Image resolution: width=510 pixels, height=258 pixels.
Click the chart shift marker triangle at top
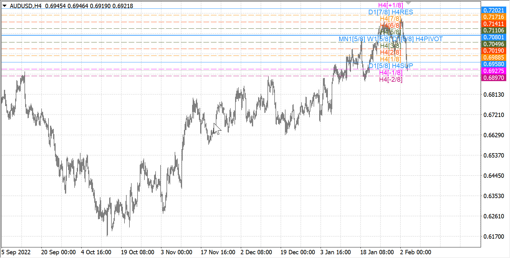pos(408,3)
